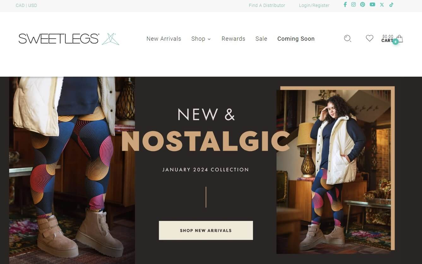Open search with the magnifier icon
This screenshot has height=264, width=422.
point(348,38)
